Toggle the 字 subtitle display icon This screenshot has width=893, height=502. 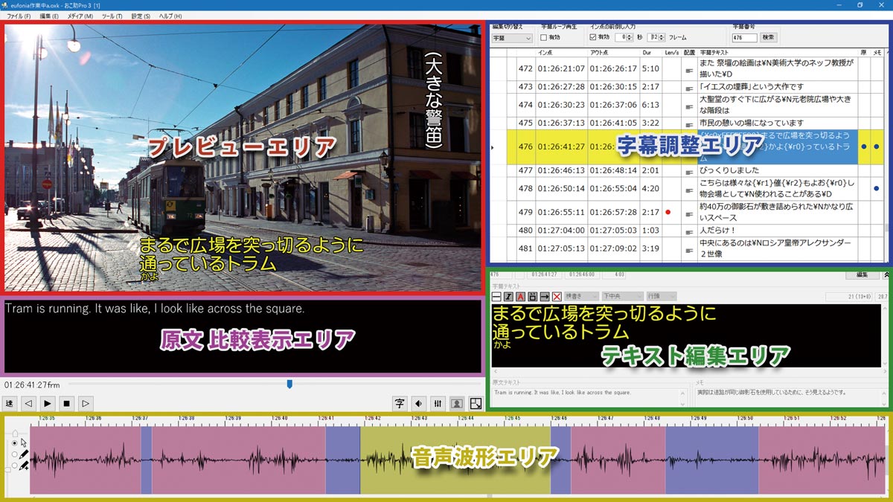point(400,403)
